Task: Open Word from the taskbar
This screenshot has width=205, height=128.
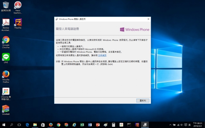Action: click(x=90, y=125)
